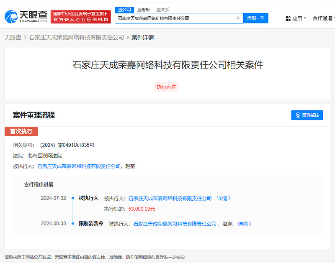This screenshot has height=263, width=335.
Task: Open the TianYanCha logo homepage
Action: coord(26,17)
